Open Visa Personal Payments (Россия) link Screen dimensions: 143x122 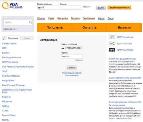point(18,67)
